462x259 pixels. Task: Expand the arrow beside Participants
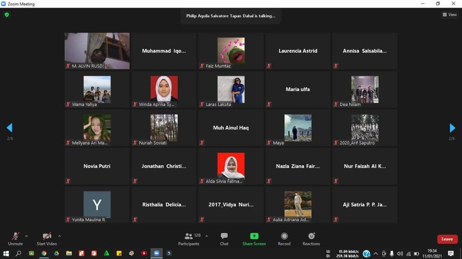pos(207,236)
